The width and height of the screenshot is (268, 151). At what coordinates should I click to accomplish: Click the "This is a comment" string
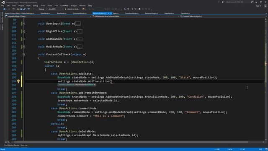pyautogui.click(x=108, y=116)
